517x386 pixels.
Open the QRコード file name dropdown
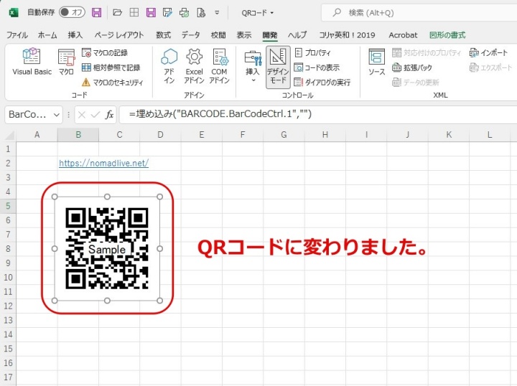coord(258,13)
